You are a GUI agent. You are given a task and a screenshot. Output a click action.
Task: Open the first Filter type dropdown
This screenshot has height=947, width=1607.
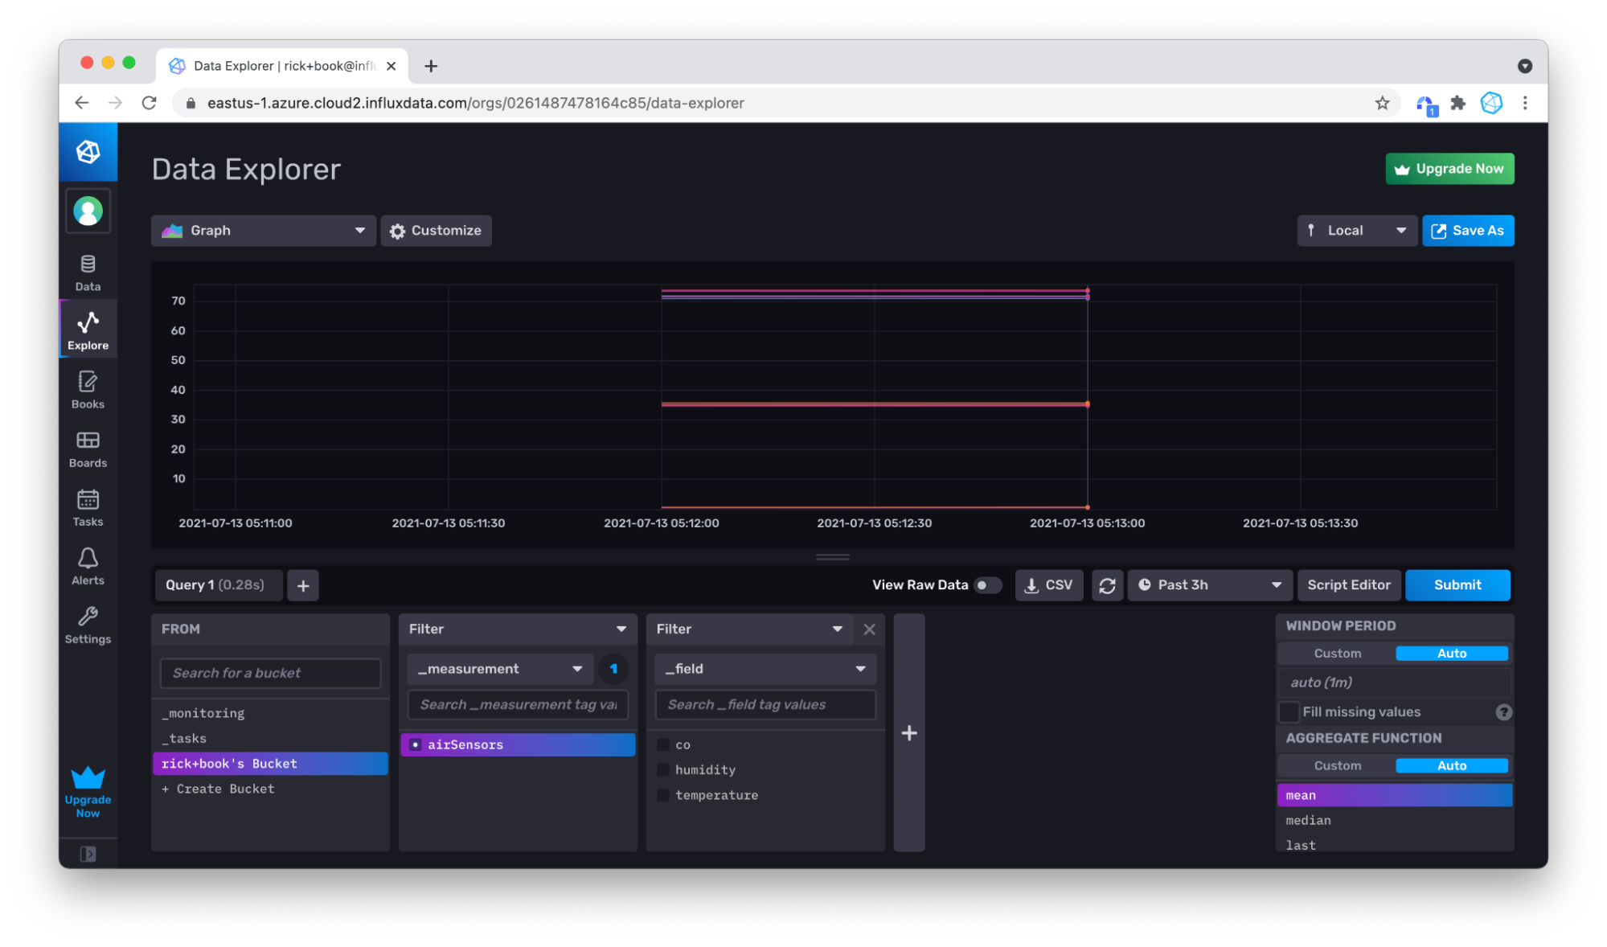pos(518,629)
